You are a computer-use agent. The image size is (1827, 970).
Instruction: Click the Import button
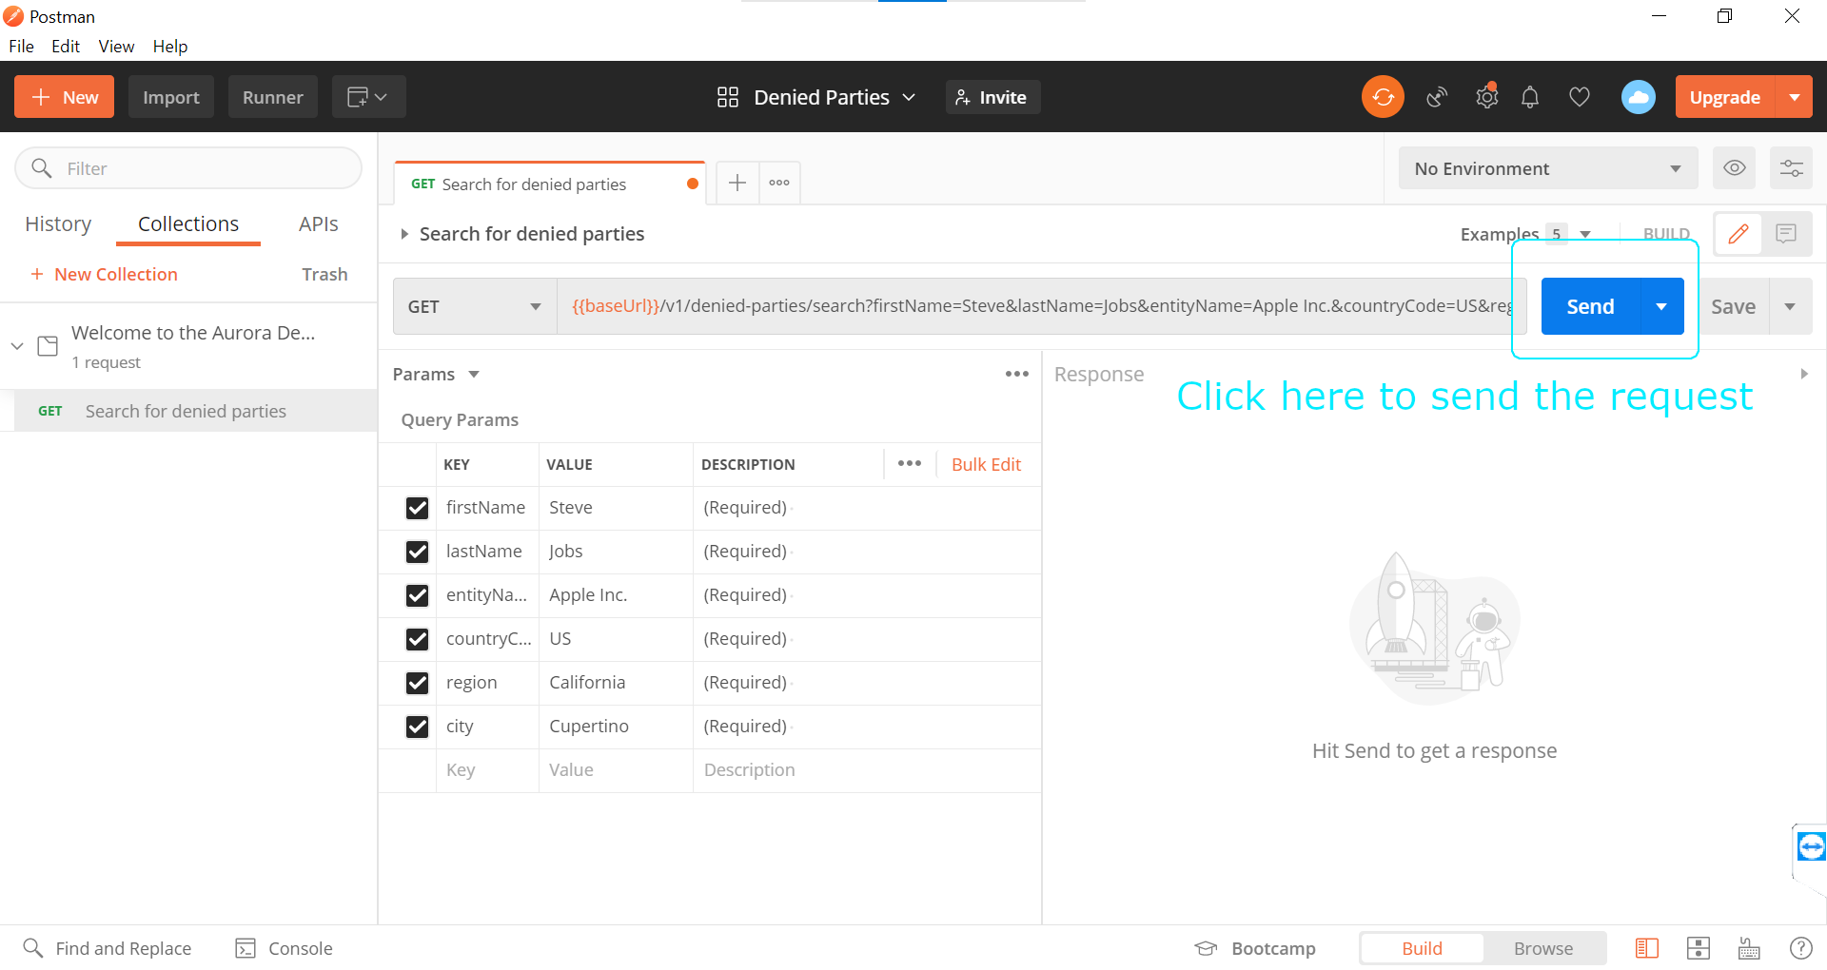click(171, 97)
